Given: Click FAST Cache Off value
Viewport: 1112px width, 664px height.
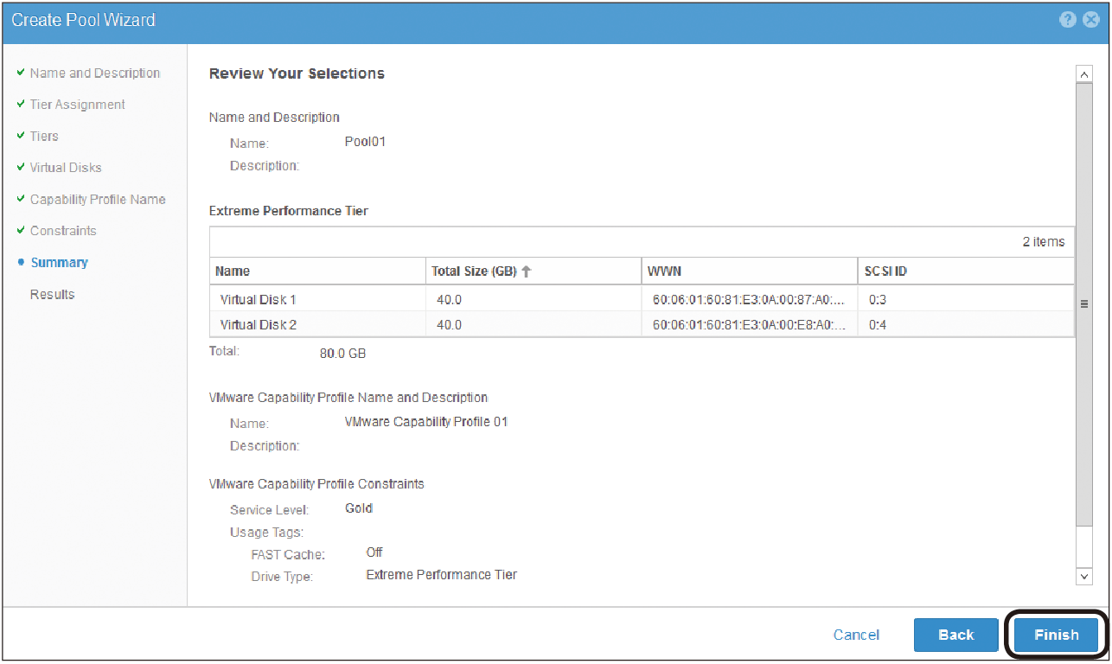Looking at the screenshot, I should coord(374,552).
